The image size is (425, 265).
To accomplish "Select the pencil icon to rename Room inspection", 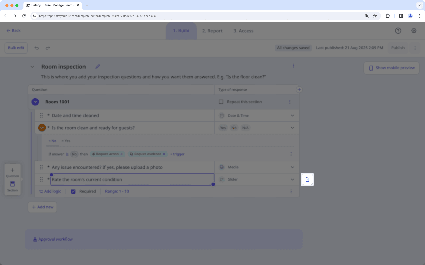I will click(98, 66).
